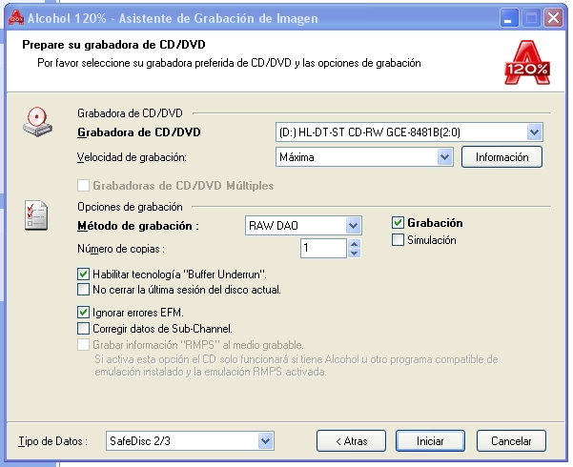Viewport: 573px width, 467px height.
Task: Click the Opciones de grabación section title
Action: tap(130, 207)
